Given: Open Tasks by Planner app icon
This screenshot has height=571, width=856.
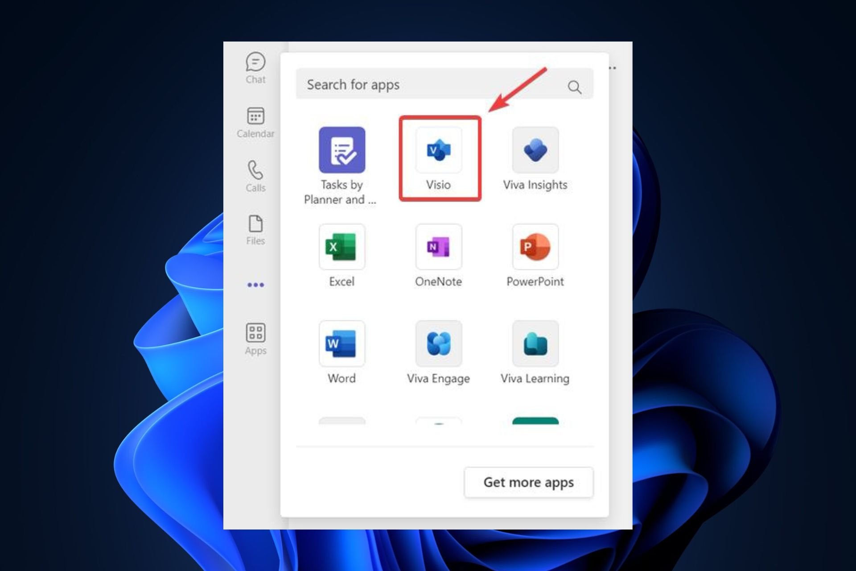Looking at the screenshot, I should [342, 150].
